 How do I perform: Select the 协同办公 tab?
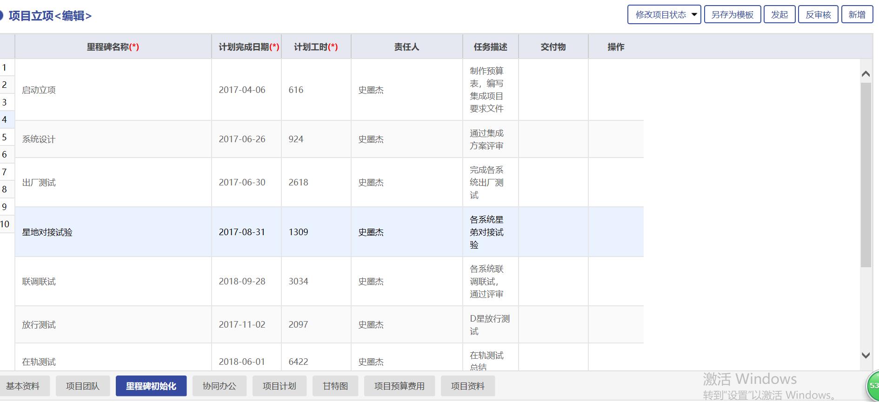click(x=220, y=386)
